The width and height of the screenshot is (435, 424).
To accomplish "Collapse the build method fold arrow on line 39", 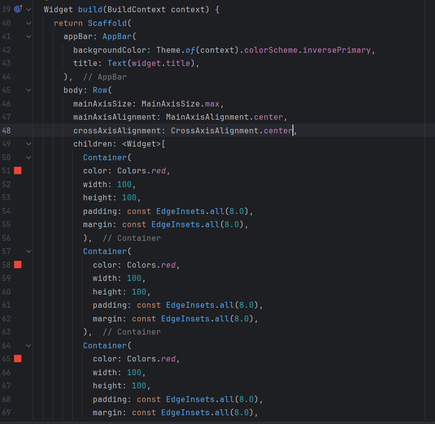I will click(x=29, y=10).
